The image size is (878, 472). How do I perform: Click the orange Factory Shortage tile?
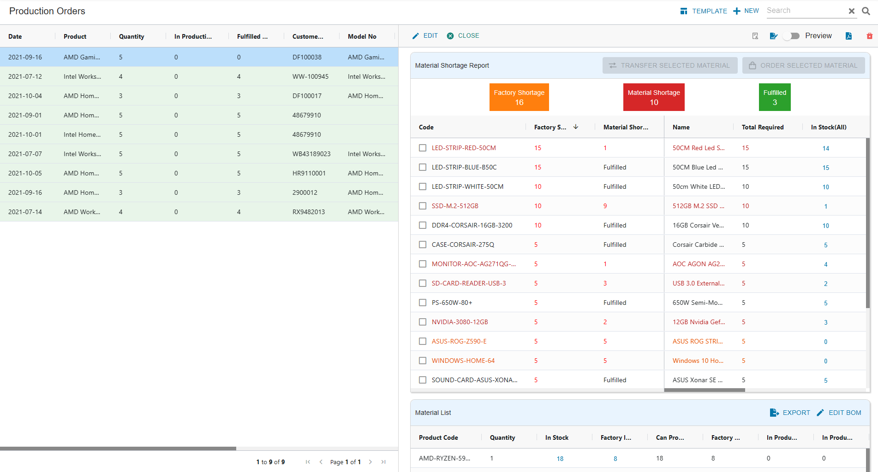coord(519,97)
